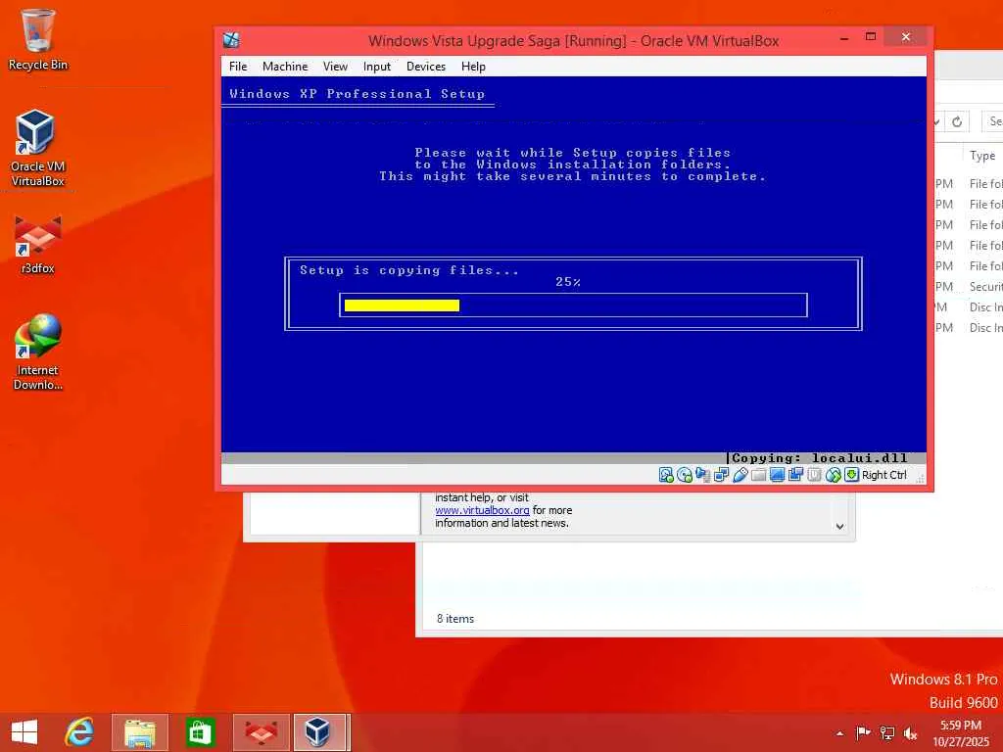Switch to File Explorer on the taskbar
The width and height of the screenshot is (1003, 752).
139,732
